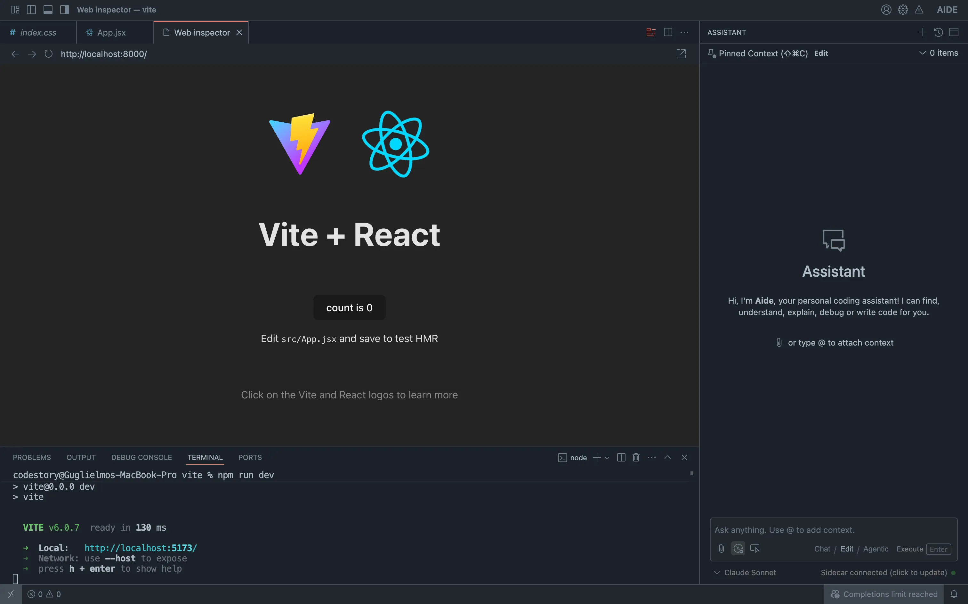
Task: Toggle the PORTS tab view
Action: tap(250, 457)
